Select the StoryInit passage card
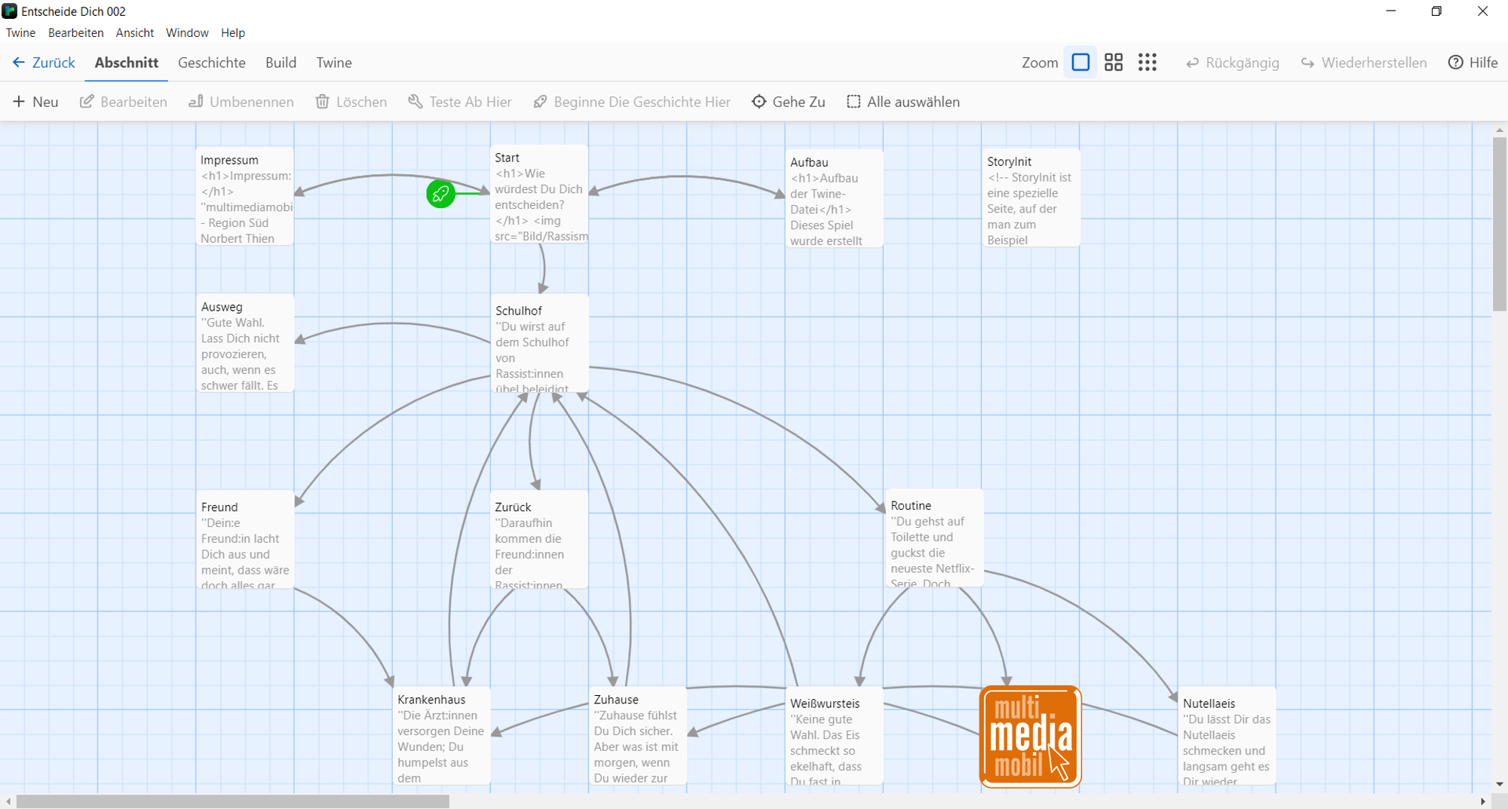This screenshot has height=809, width=1508. tap(1031, 198)
